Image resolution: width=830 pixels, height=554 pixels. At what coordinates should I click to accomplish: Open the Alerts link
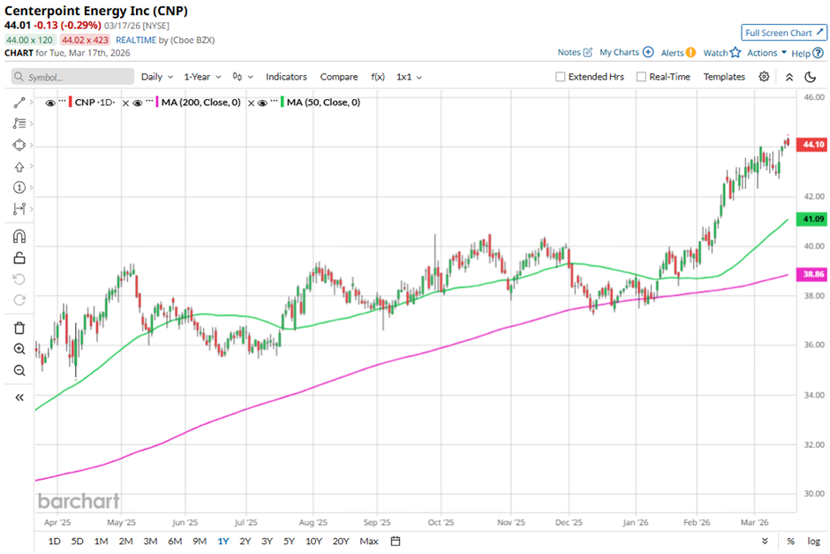(678, 53)
